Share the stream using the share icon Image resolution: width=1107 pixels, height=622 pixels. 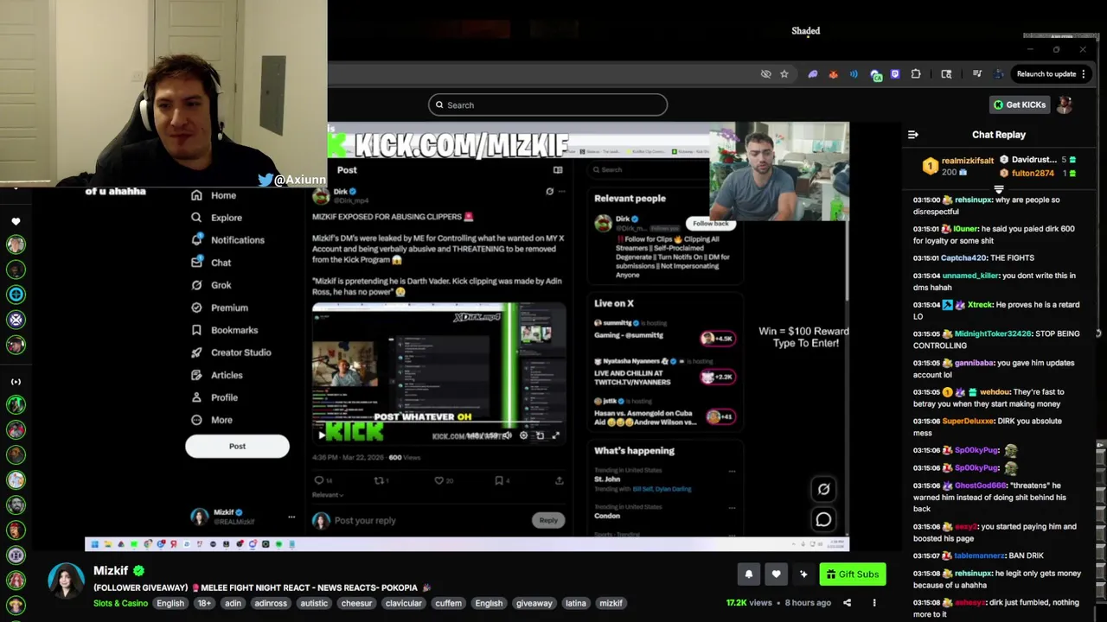[x=847, y=603]
